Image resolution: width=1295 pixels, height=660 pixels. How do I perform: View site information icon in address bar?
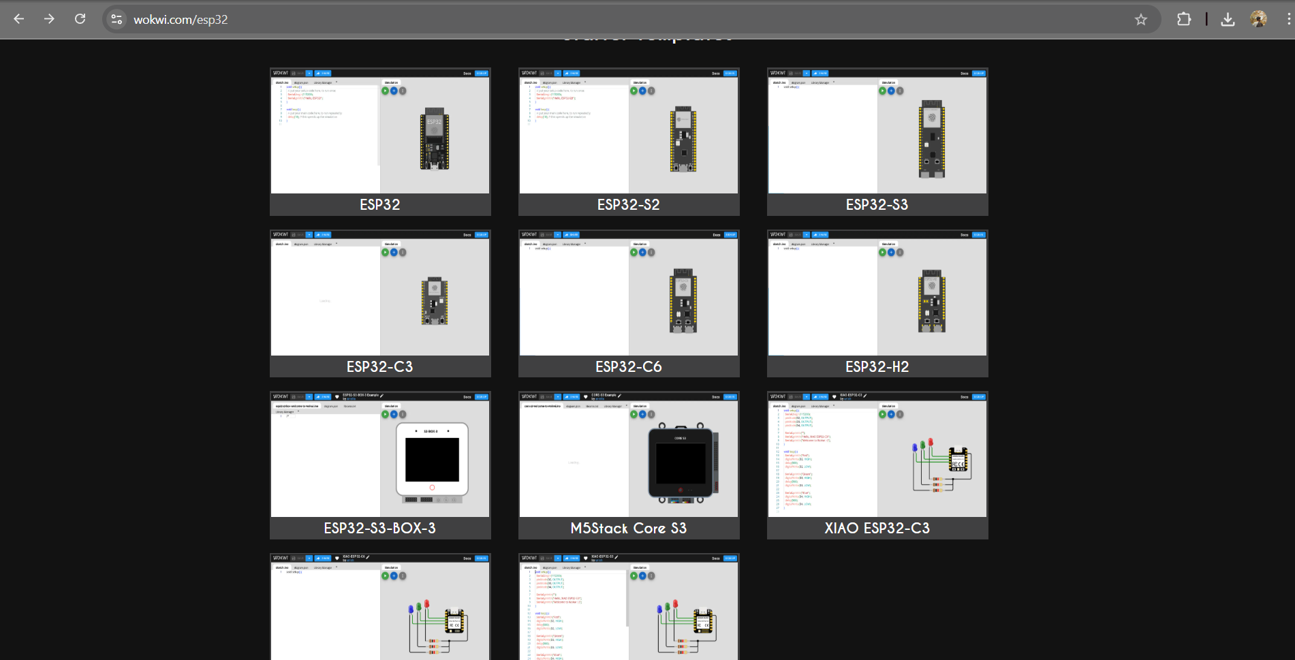[x=117, y=19]
